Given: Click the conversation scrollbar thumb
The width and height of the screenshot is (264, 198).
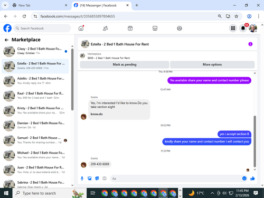Looking at the screenshot, I should coord(254,142).
